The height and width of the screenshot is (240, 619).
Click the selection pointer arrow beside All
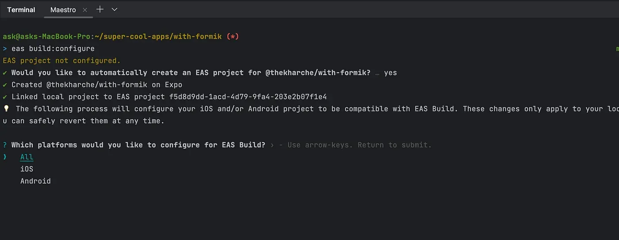coord(5,157)
